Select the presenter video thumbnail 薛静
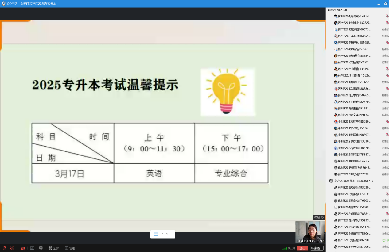 tap(310, 232)
